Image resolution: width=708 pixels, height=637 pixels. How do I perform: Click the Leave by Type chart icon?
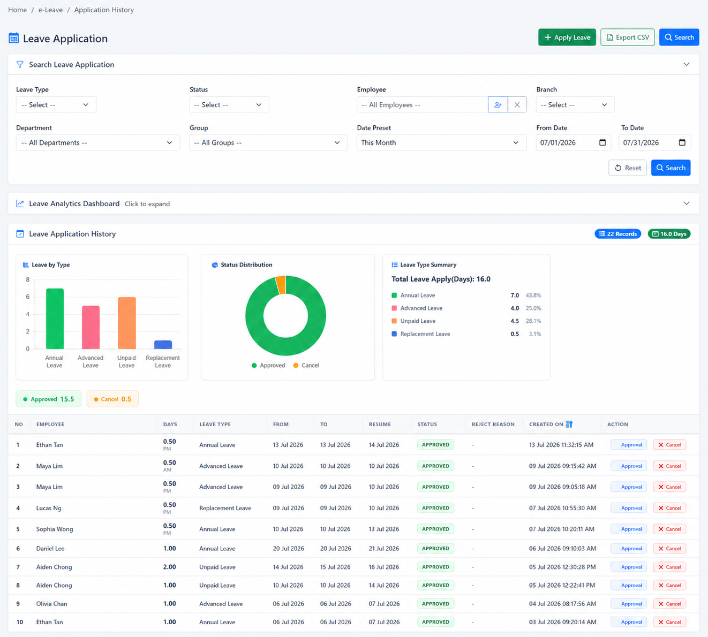(x=26, y=265)
